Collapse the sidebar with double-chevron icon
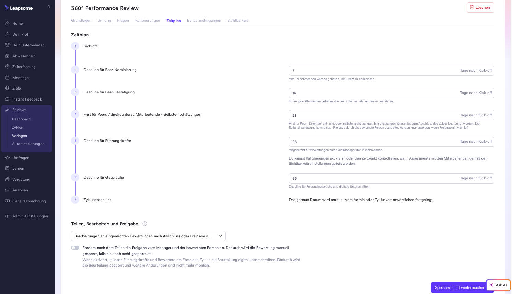512x294 pixels. pyautogui.click(x=49, y=7)
